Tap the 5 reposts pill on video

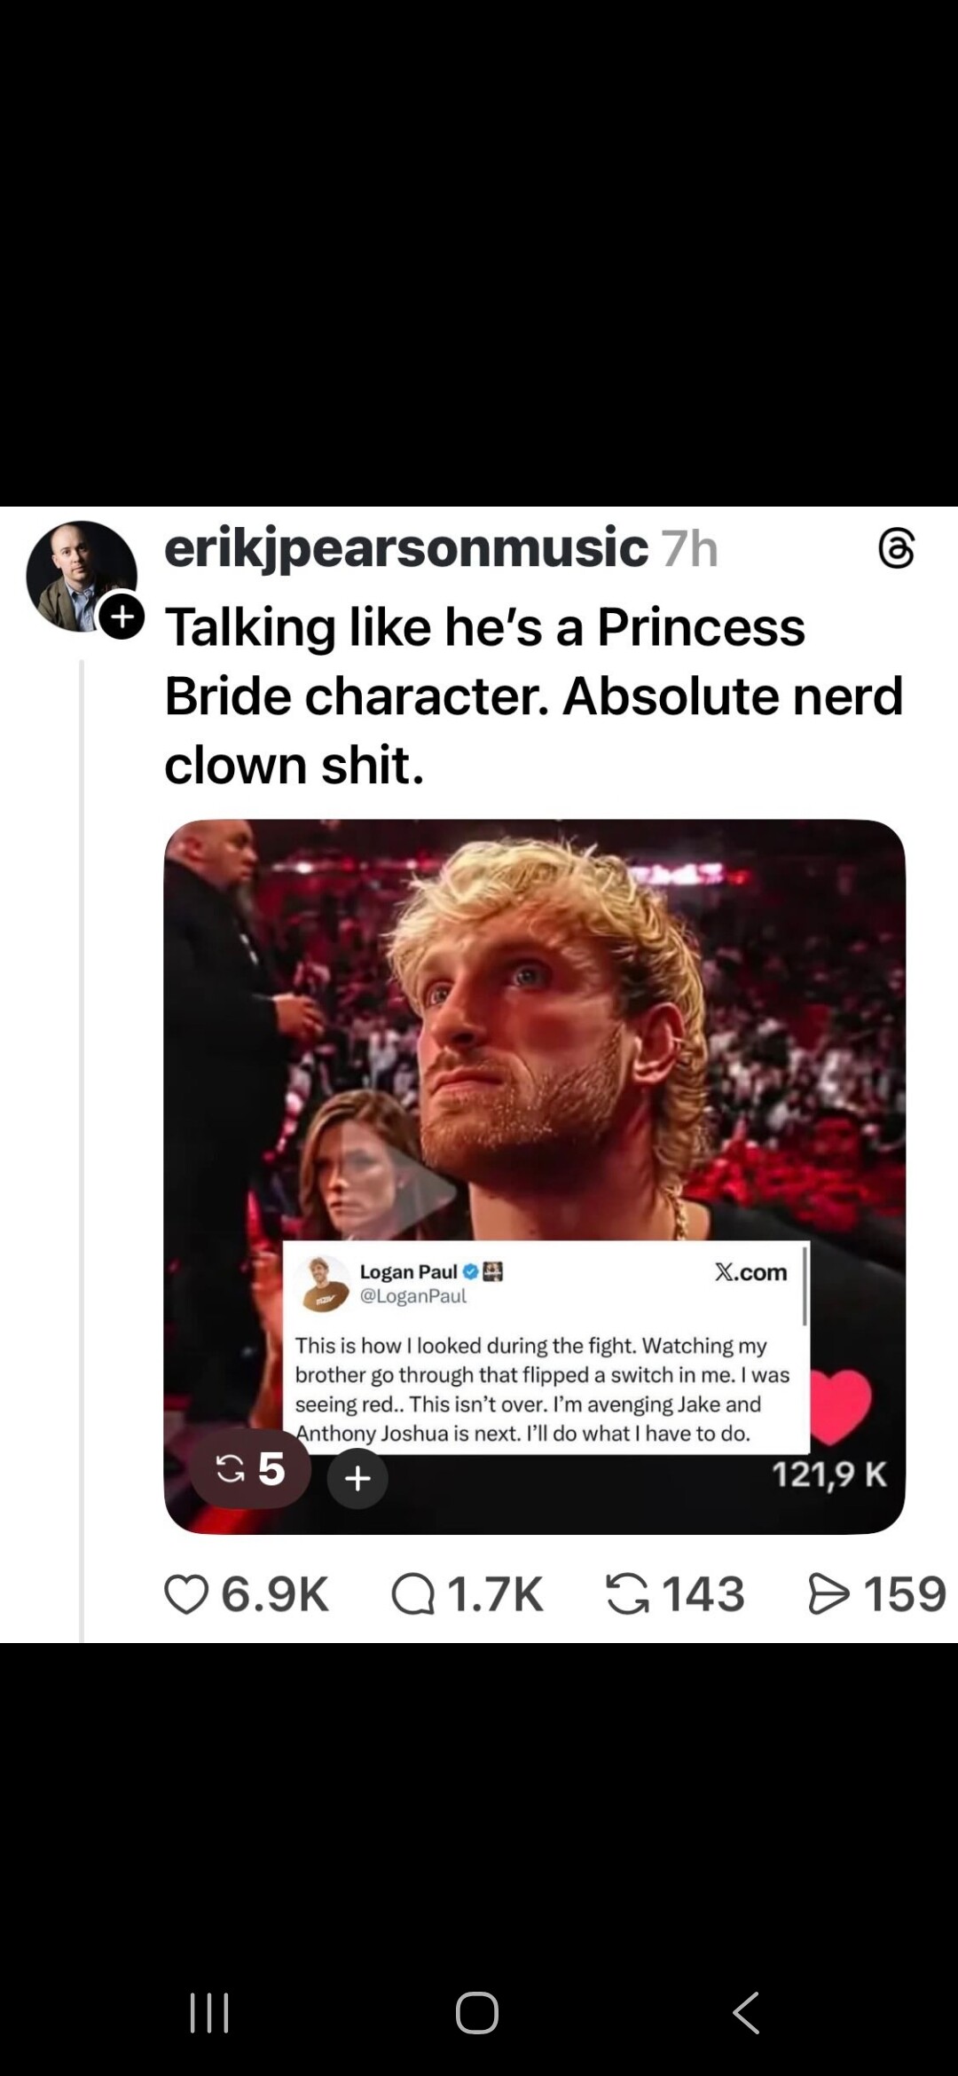click(250, 1469)
